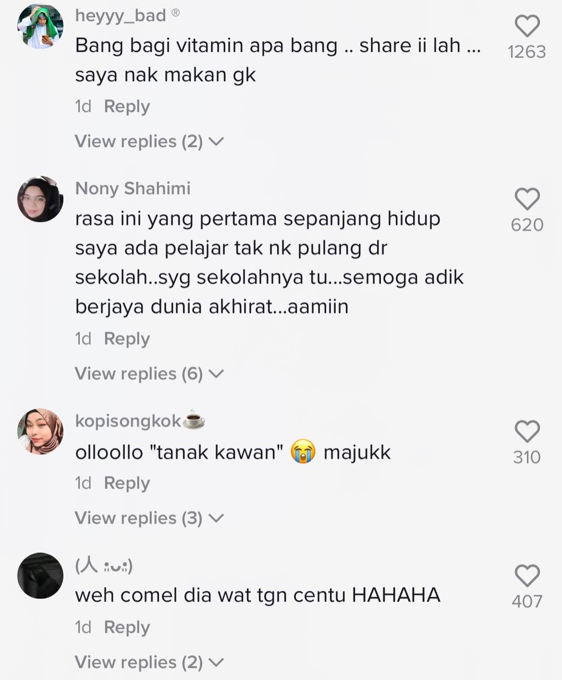562x680 pixels.
Task: Expand the 6 replies under Nony Shahimi
Action: (x=149, y=373)
